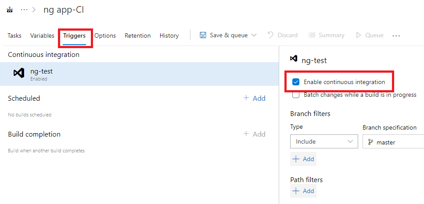
Task: Click the Queue play icon
Action: pos(359,35)
